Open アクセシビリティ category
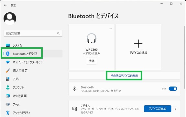This screenshot has width=186, height=117. pos(21,113)
